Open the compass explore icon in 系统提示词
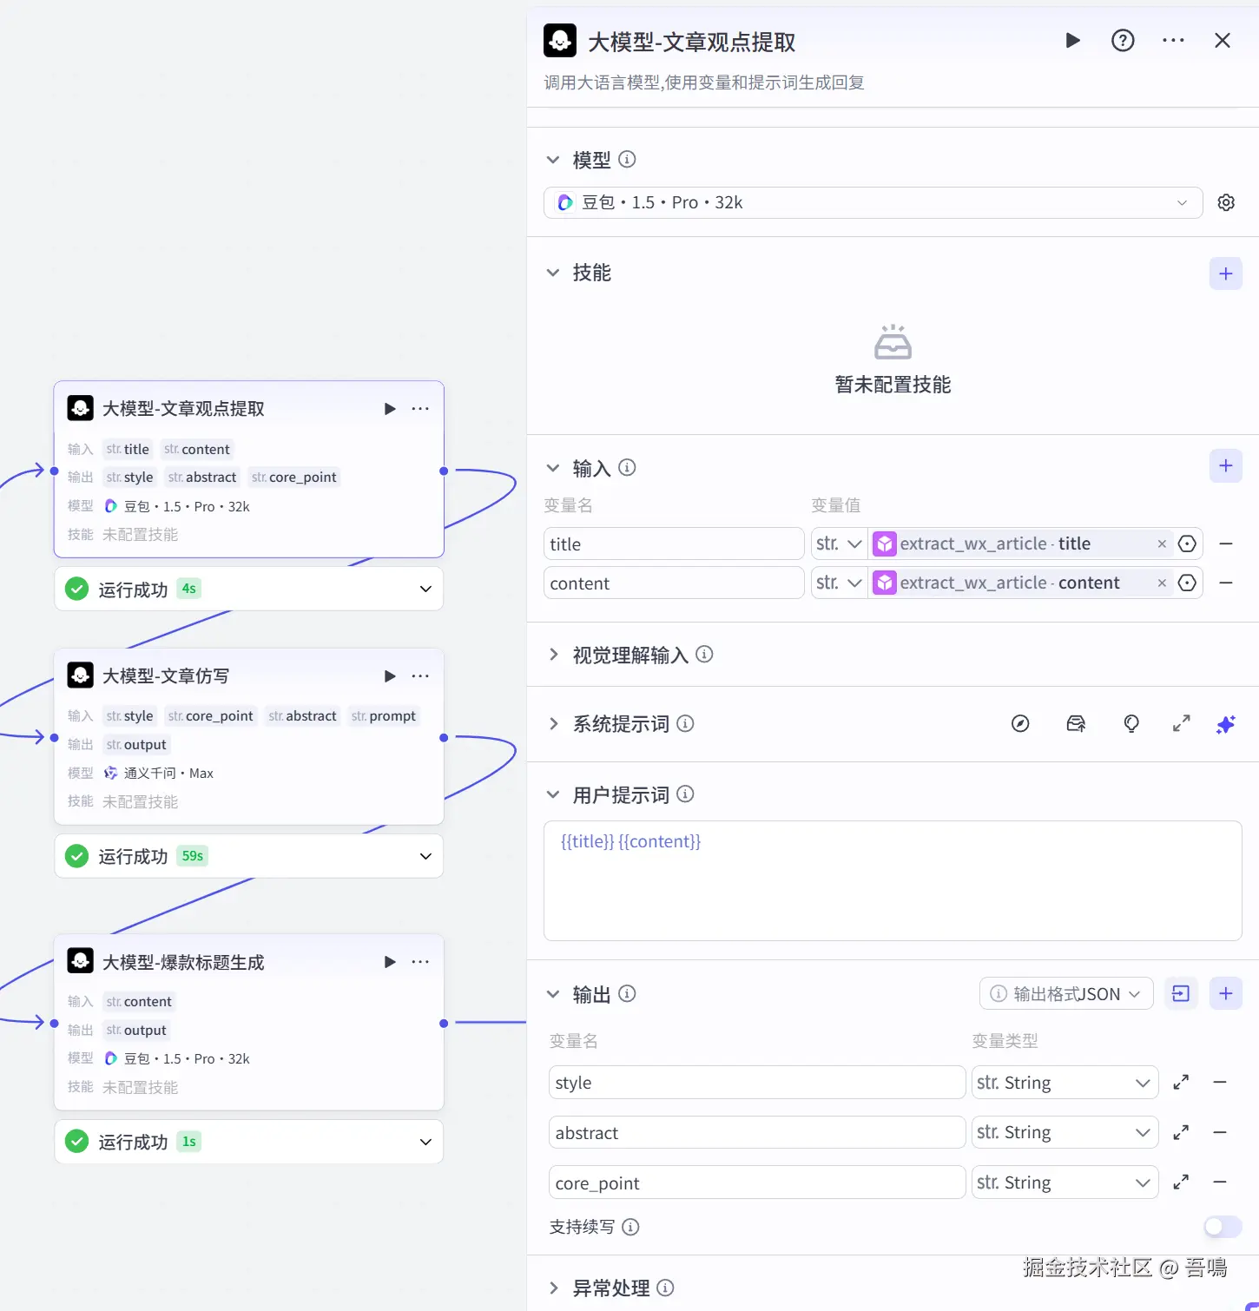 coord(1020,724)
